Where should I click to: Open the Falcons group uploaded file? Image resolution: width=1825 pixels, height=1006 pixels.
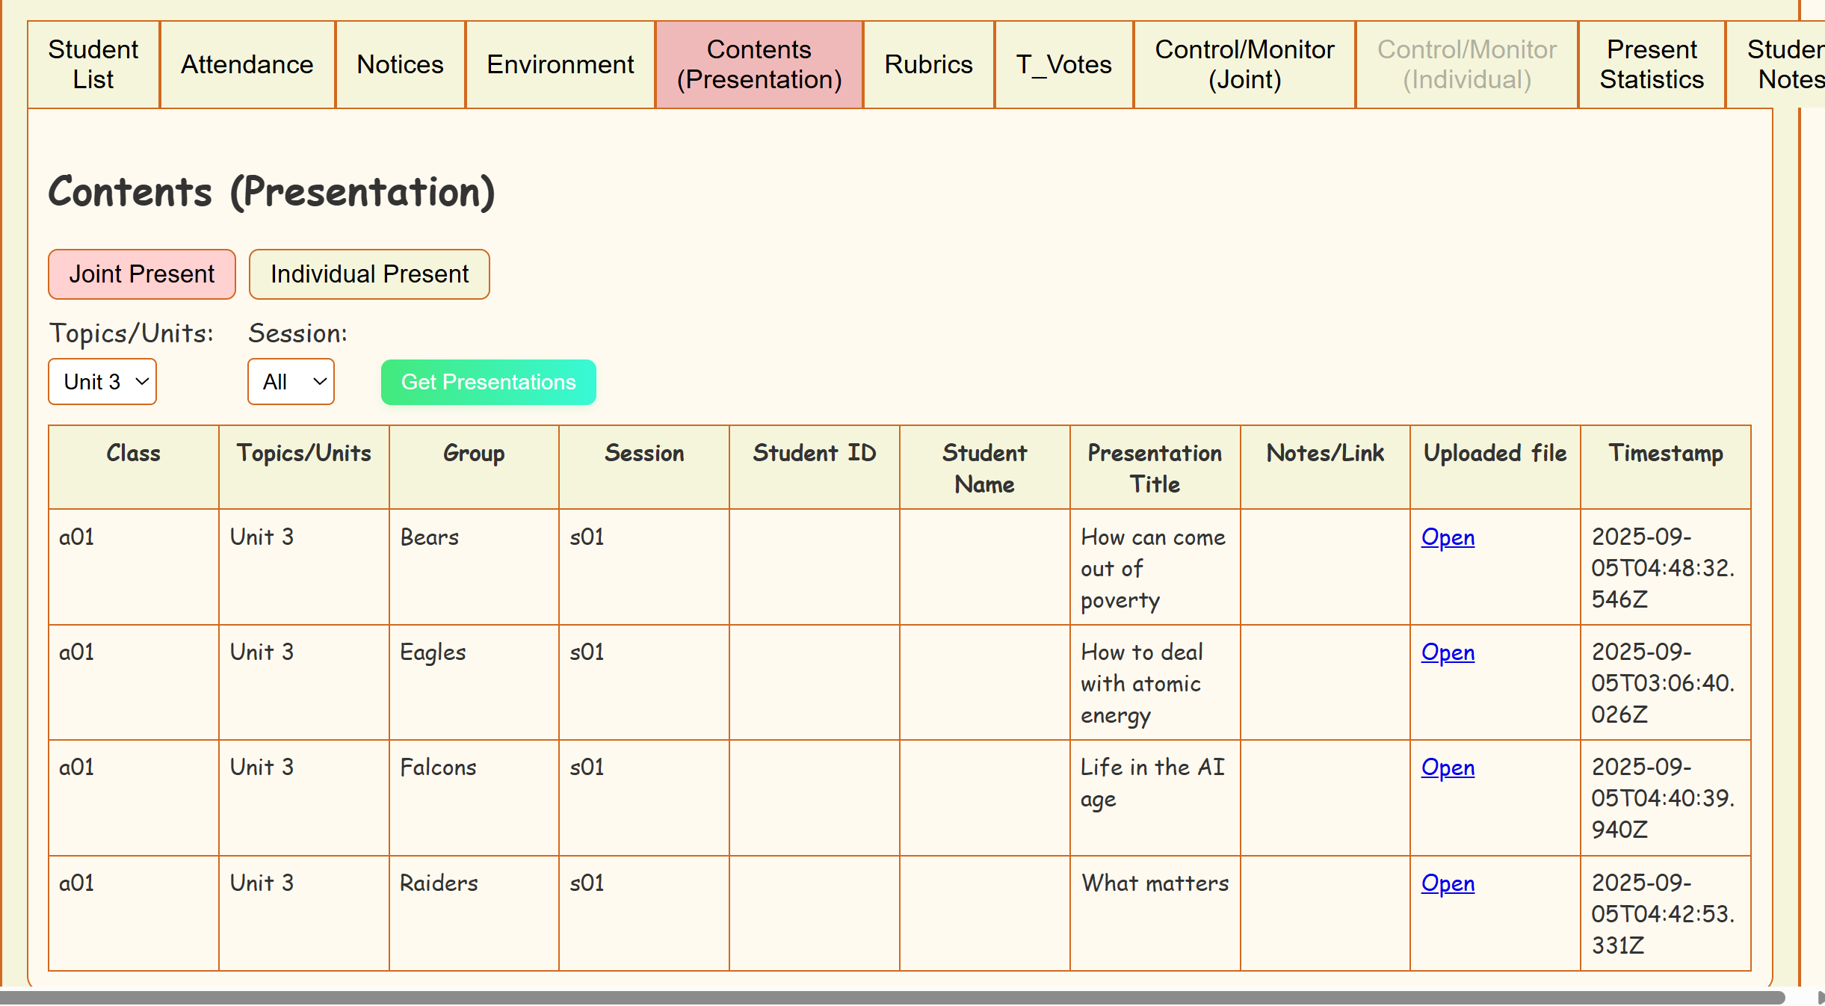pyautogui.click(x=1448, y=768)
